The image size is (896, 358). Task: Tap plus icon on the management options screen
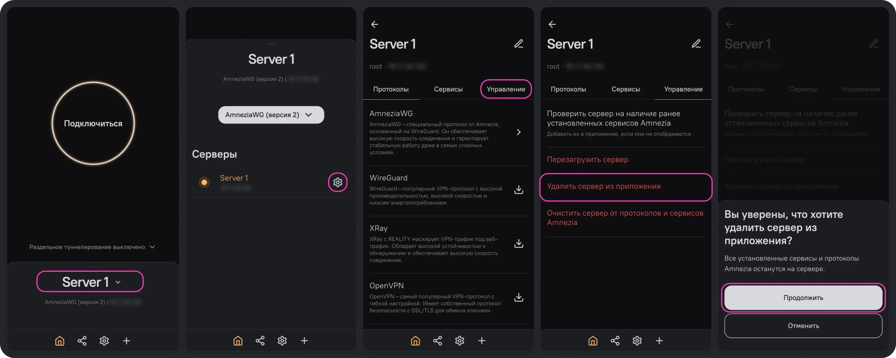coord(659,341)
